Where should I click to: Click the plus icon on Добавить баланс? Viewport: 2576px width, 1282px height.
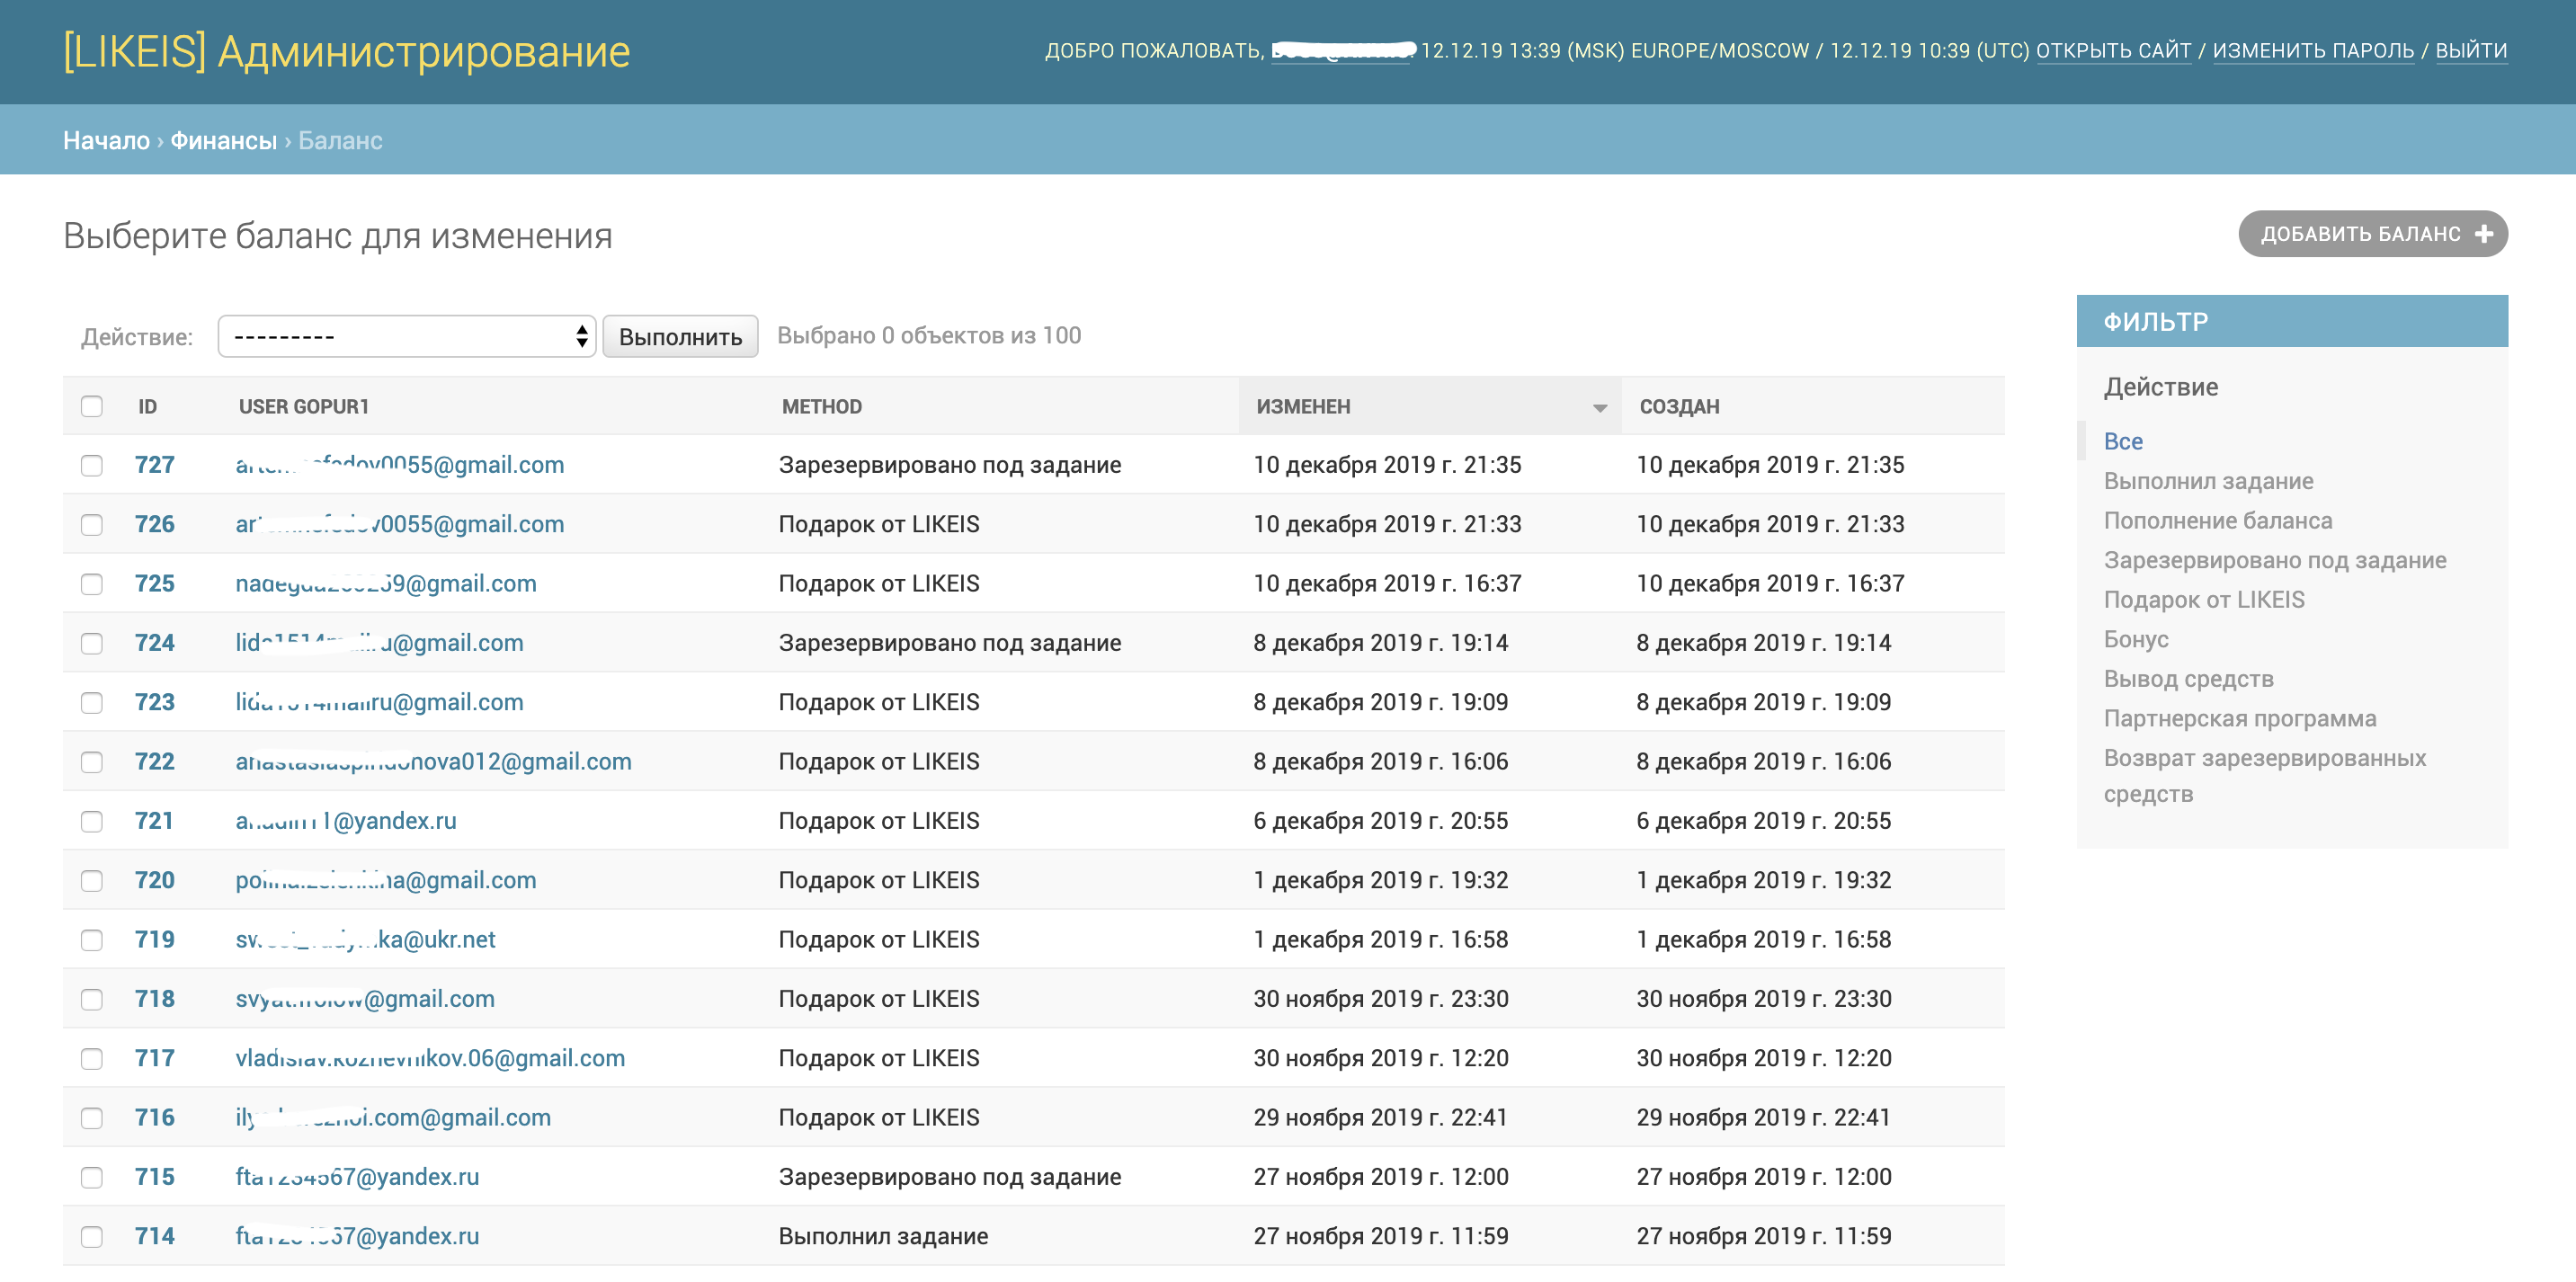[x=2483, y=234]
